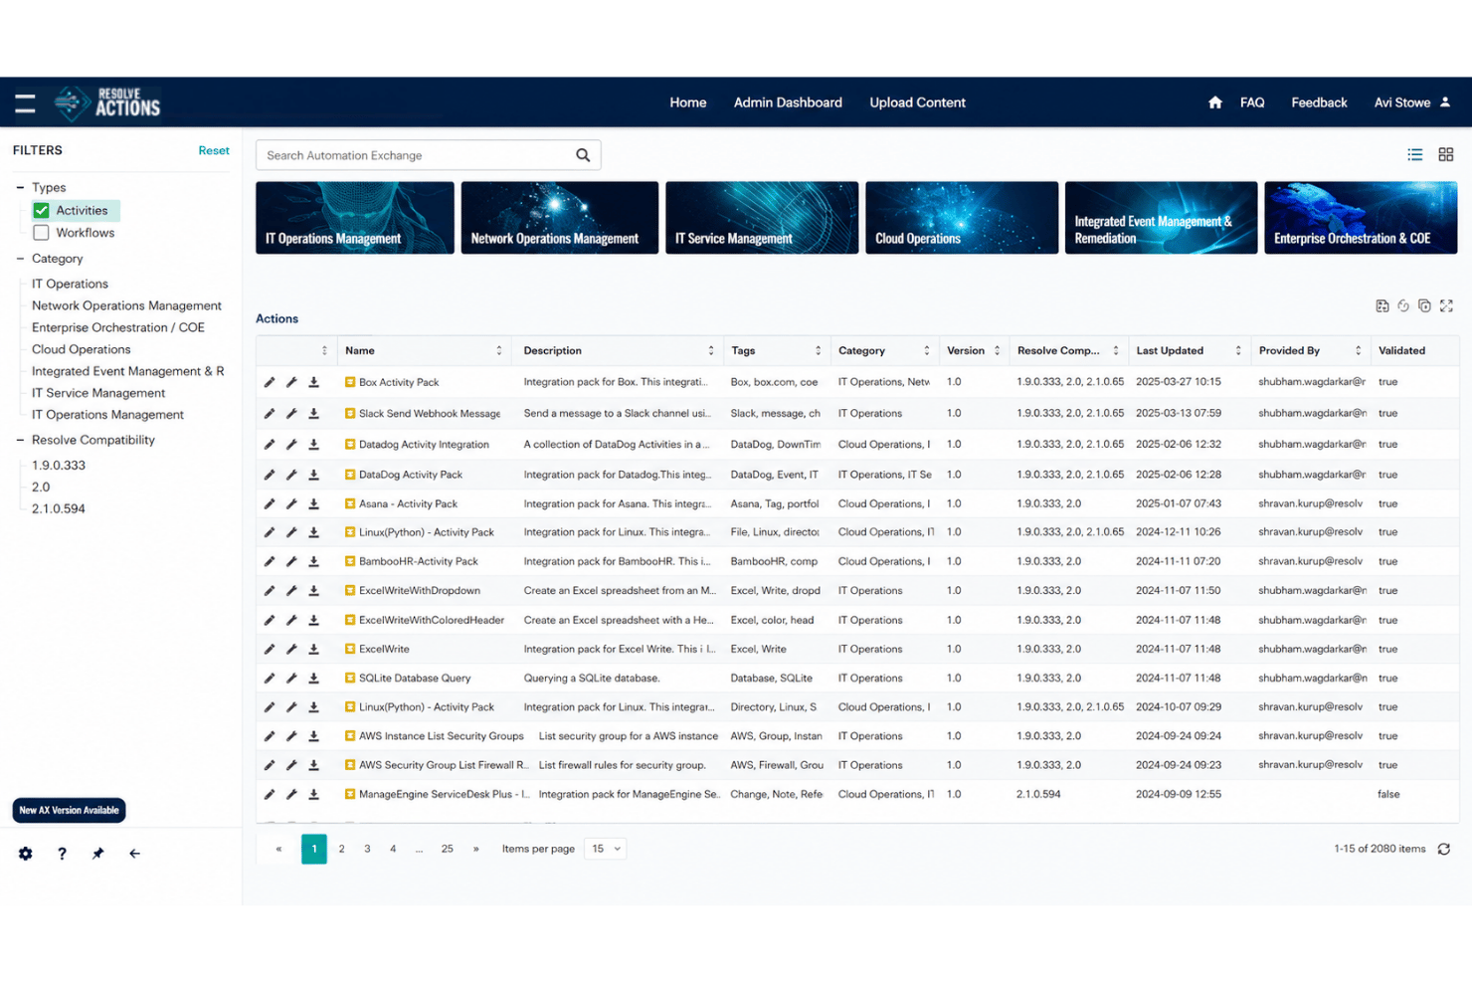
Task: Expand table to fullscreen
Action: tap(1446, 306)
